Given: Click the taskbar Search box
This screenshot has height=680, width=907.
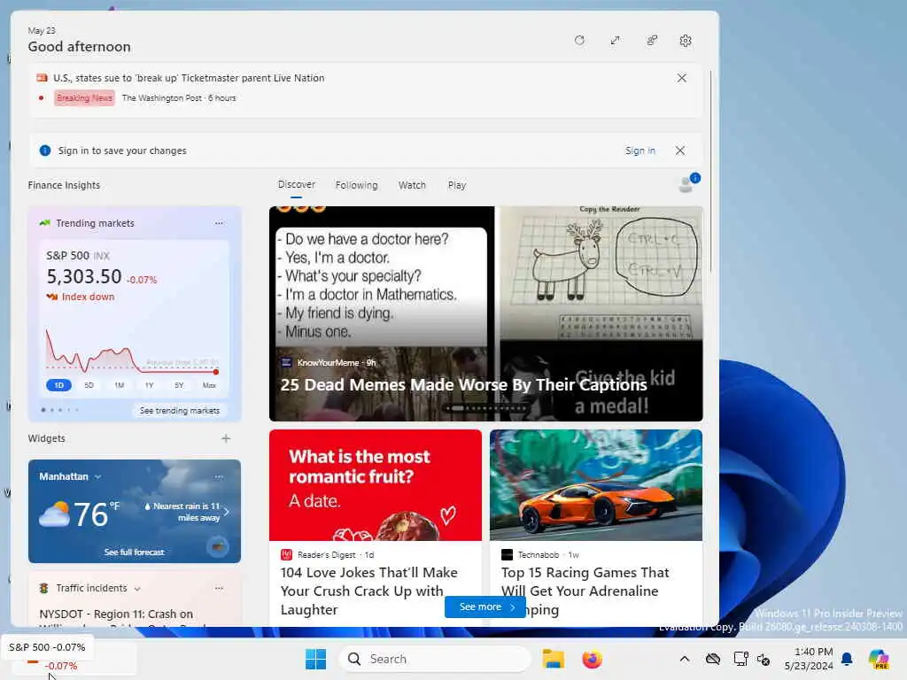Looking at the screenshot, I should pos(434,659).
